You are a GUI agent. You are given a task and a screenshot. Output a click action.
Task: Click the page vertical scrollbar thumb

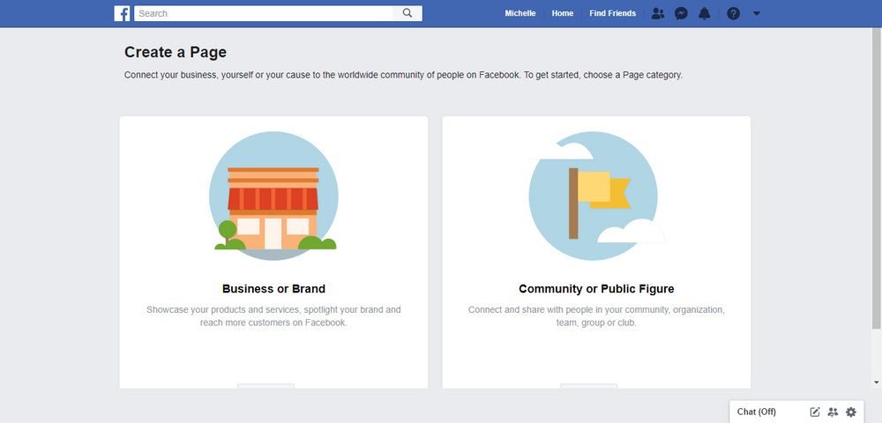click(x=877, y=179)
